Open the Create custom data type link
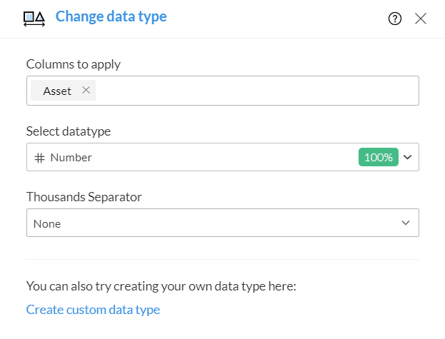 (93, 310)
